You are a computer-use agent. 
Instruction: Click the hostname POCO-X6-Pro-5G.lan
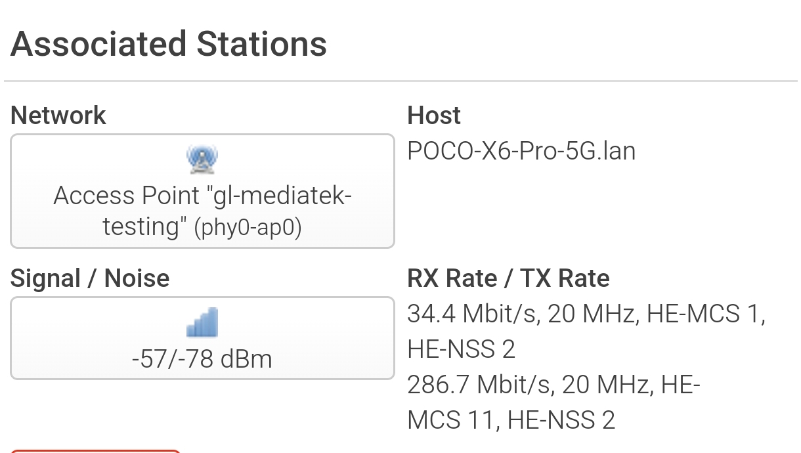click(521, 151)
